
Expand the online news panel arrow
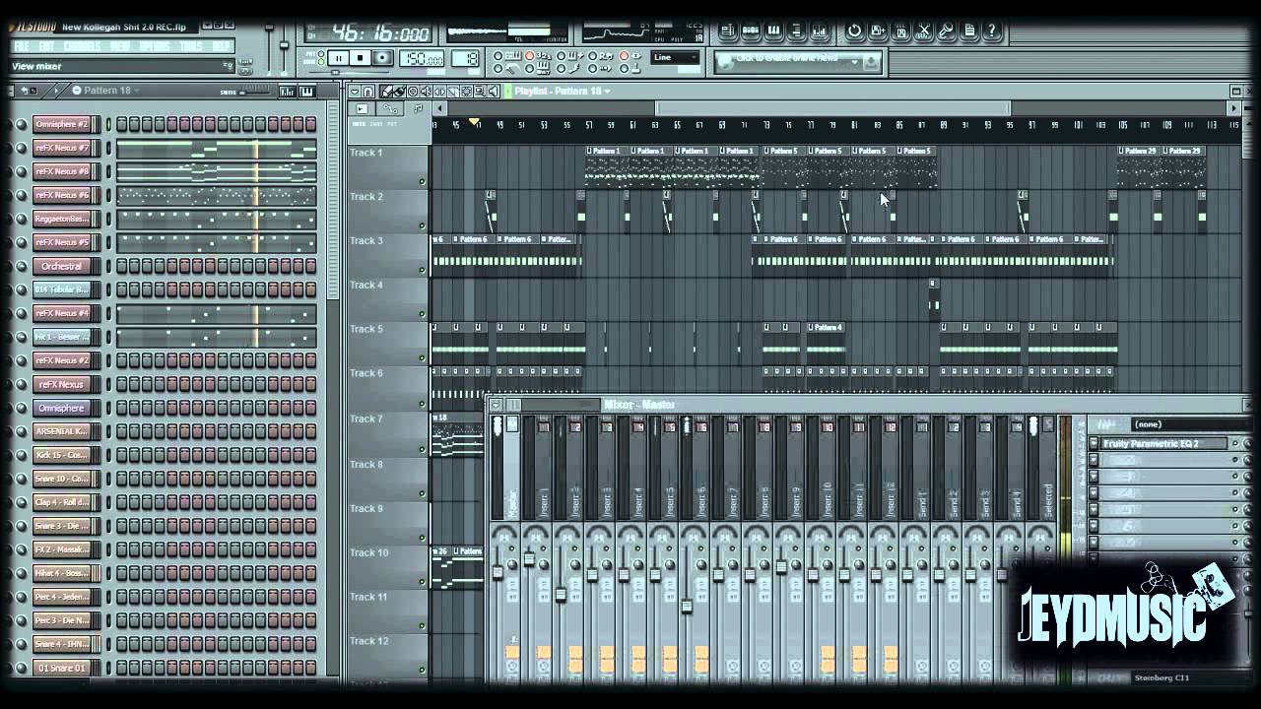point(854,62)
